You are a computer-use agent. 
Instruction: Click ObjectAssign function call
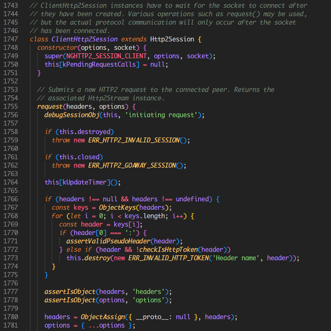pos(103,317)
